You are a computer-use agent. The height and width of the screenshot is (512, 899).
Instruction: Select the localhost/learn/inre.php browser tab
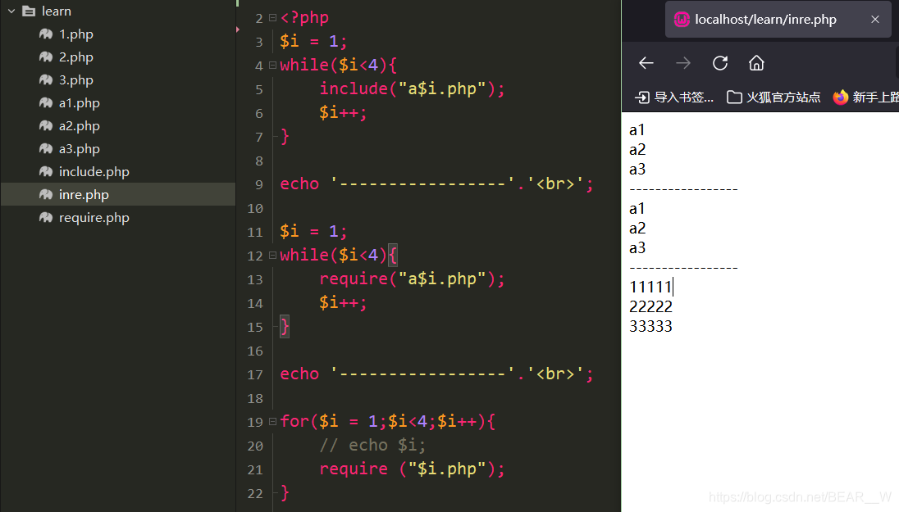point(778,20)
